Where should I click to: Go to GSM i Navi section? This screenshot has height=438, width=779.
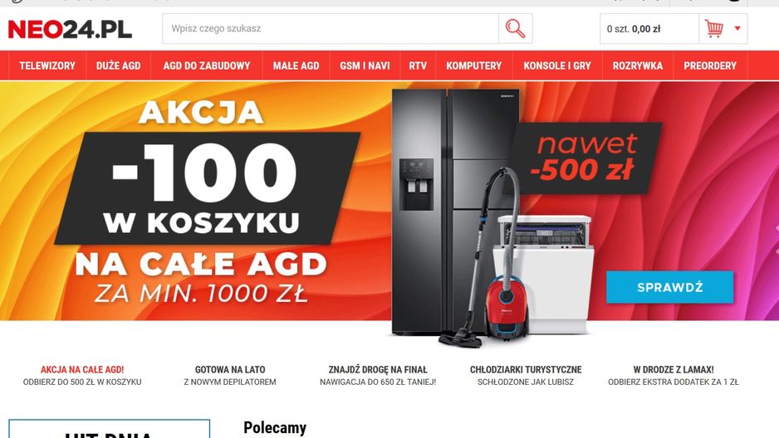pos(365,66)
